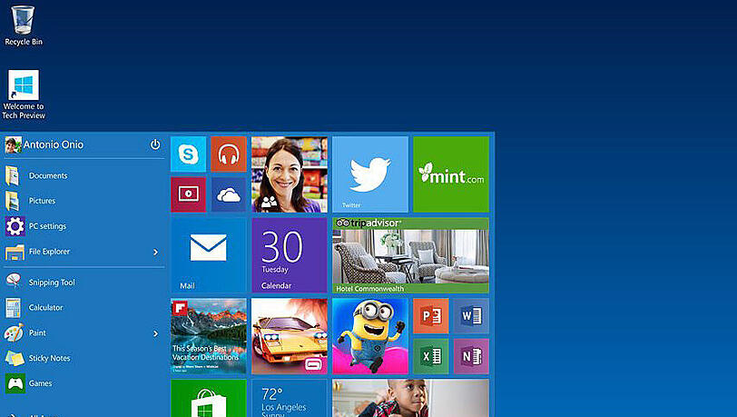Open PC settings from Start menu
This screenshot has width=737, height=417.
click(84, 226)
